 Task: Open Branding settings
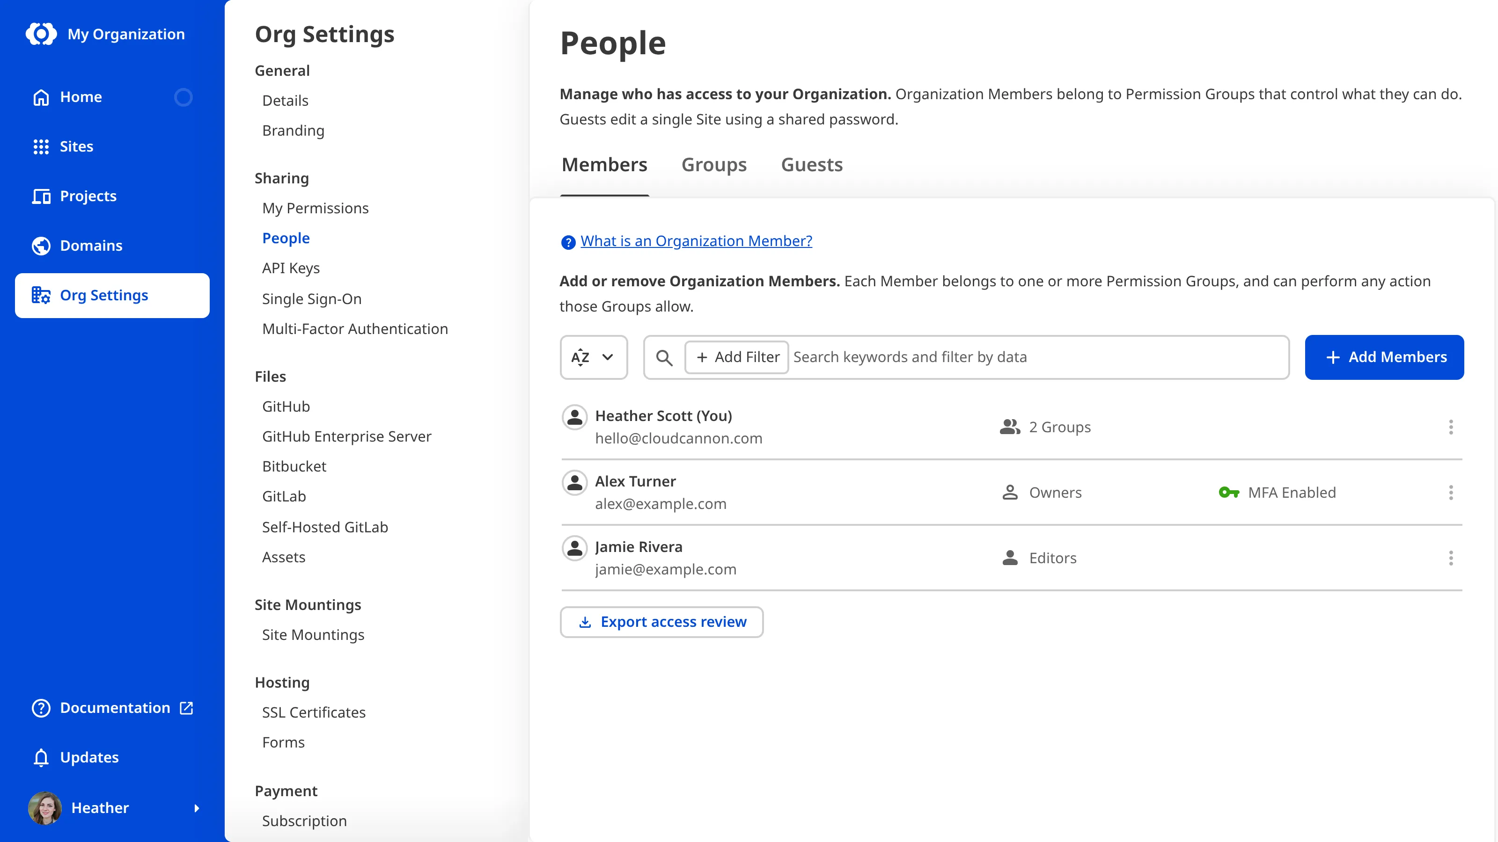pos(293,131)
